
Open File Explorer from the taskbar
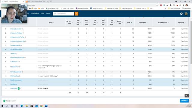point(27,106)
